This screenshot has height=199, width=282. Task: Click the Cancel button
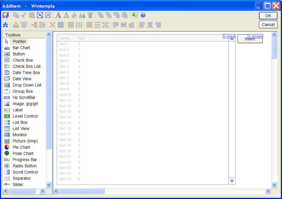(x=268, y=25)
